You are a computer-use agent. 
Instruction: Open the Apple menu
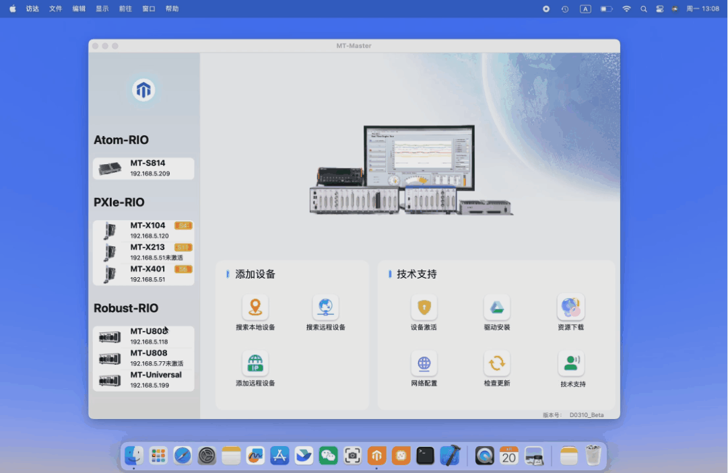[x=13, y=9]
